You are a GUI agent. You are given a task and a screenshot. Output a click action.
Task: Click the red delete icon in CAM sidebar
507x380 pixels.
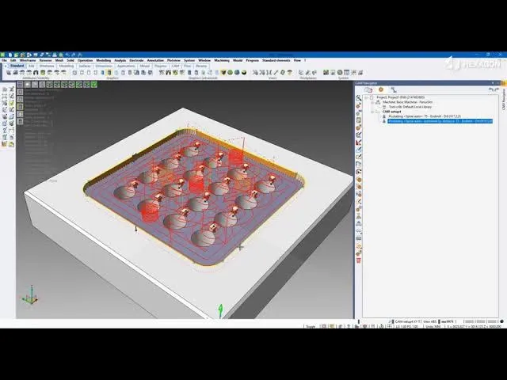(359, 260)
